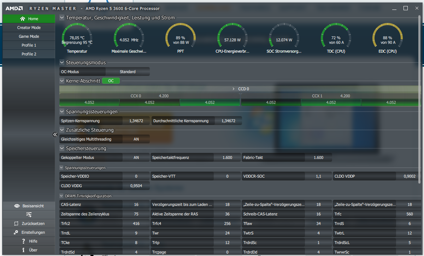Viewport: 424px width, 256px height.
Task: Click the Home icon in sidebar
Action: [x=23, y=19]
